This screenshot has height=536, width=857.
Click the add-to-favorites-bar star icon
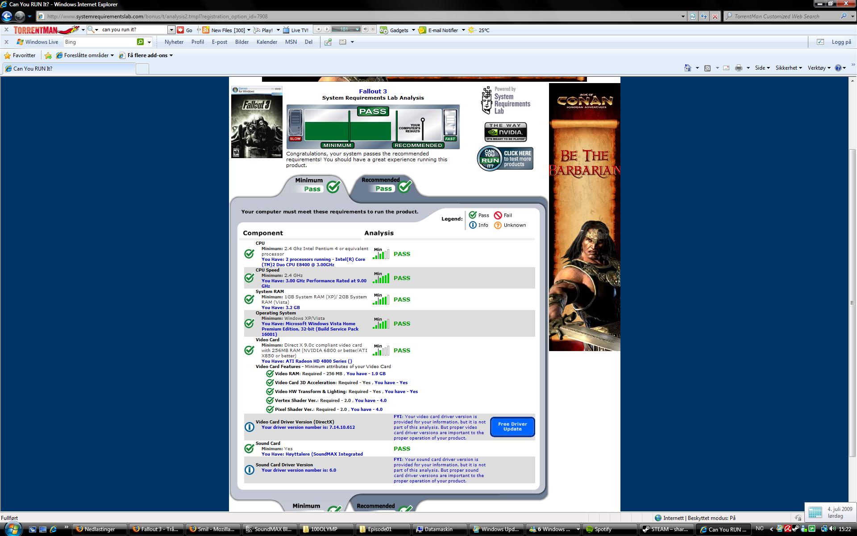click(48, 55)
